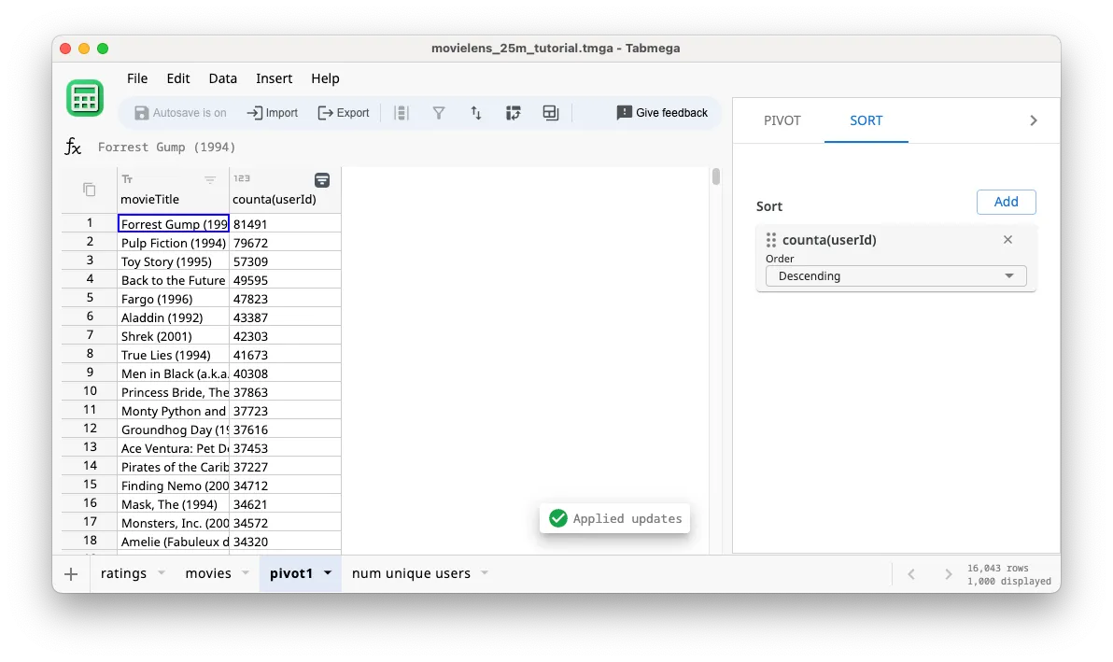This screenshot has height=662, width=1113.
Task: Click Give feedback in the toolbar
Action: tap(662, 112)
